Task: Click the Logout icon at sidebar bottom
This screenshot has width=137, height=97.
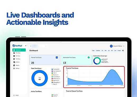Action: pos(14,95)
